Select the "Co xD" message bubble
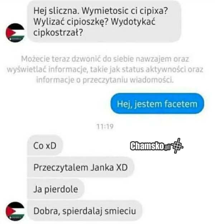 click(45, 145)
